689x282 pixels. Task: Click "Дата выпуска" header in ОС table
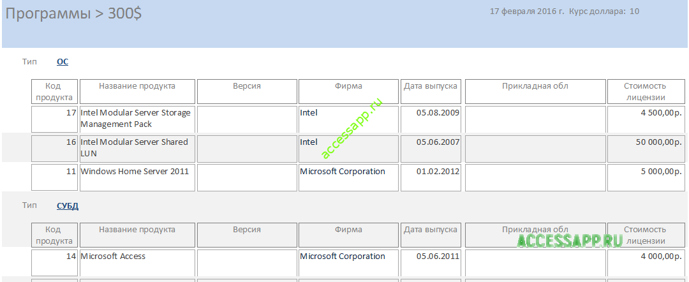[x=431, y=92]
